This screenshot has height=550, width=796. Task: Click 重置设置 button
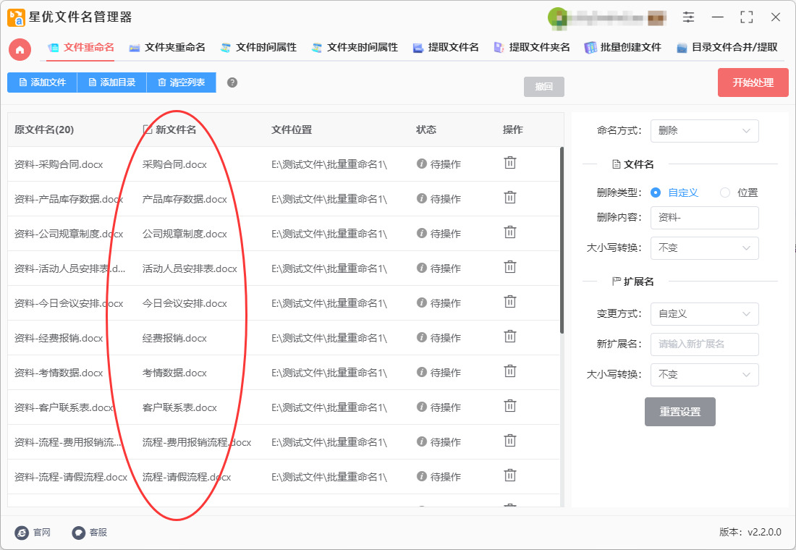pyautogui.click(x=679, y=412)
